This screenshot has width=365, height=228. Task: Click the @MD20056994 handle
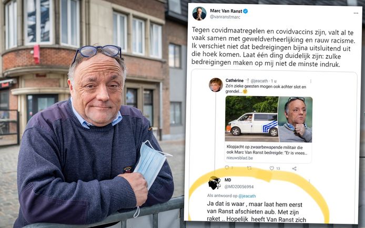pos(239,186)
